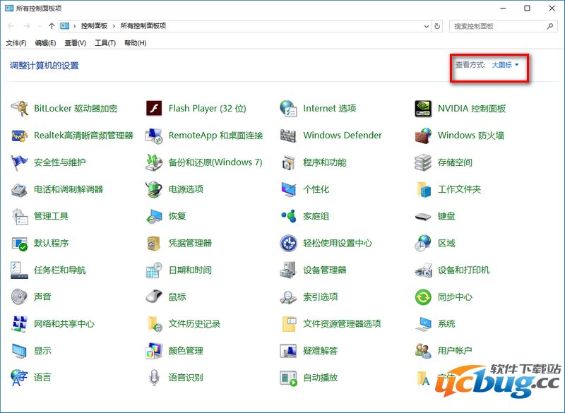Viewport: 565px width, 413px height.
Task: Click the up-one-level arrow button
Action: point(52,26)
